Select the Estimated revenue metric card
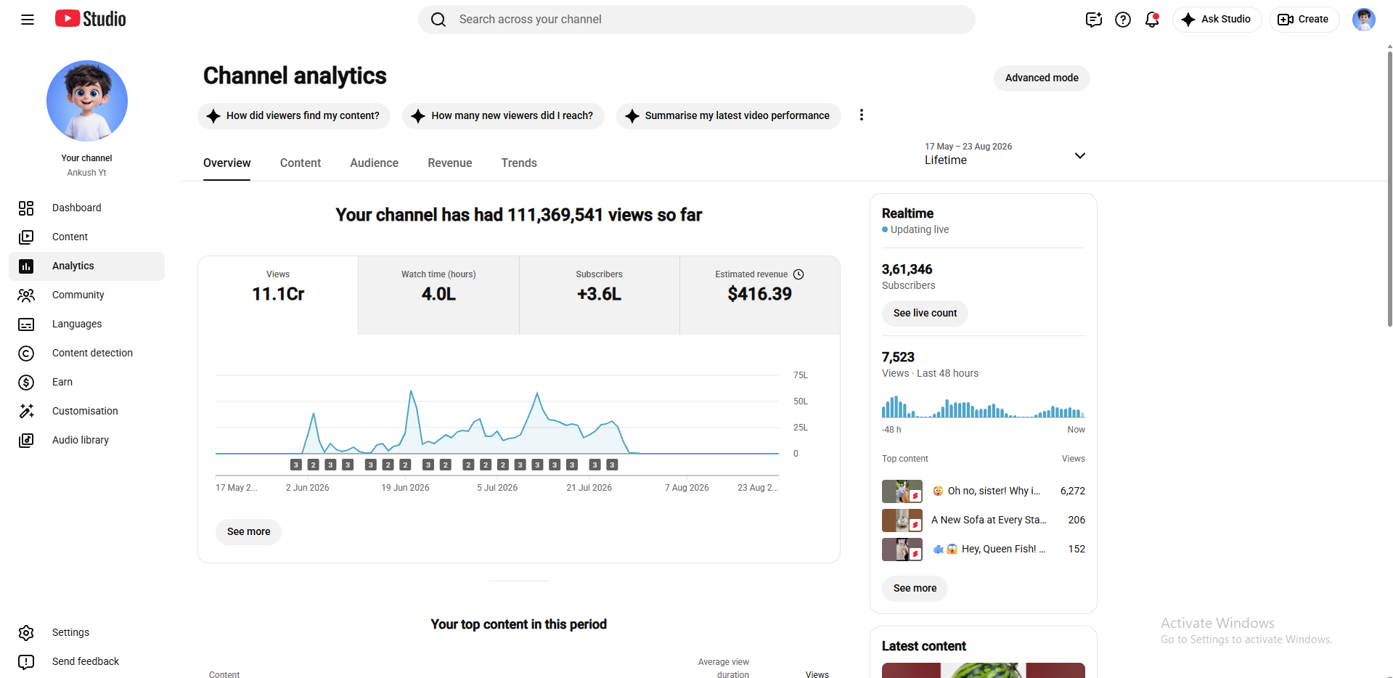 759,295
